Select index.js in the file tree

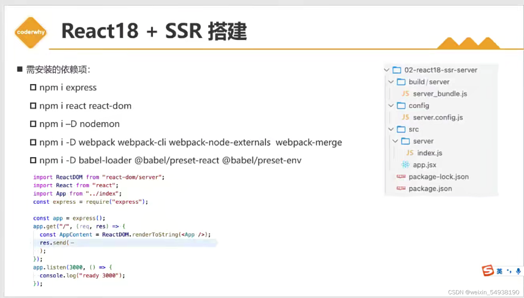[x=430, y=153]
